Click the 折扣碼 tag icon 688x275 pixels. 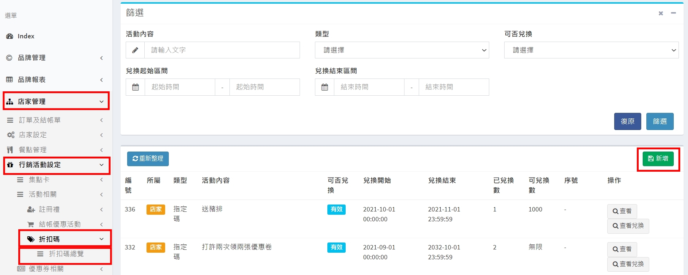point(31,239)
